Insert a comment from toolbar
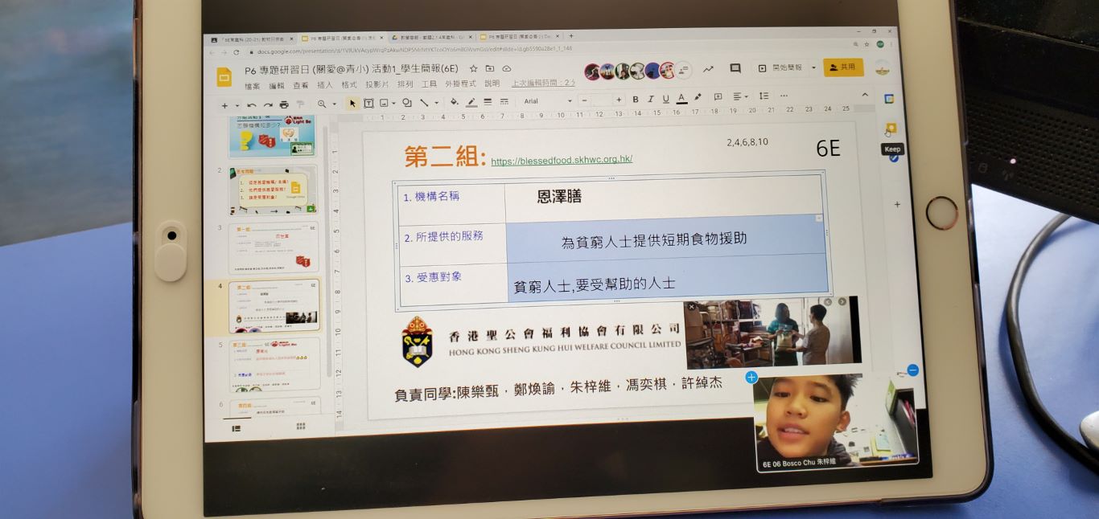 [718, 97]
